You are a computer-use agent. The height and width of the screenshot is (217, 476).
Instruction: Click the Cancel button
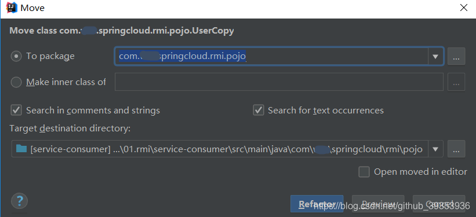439,204
